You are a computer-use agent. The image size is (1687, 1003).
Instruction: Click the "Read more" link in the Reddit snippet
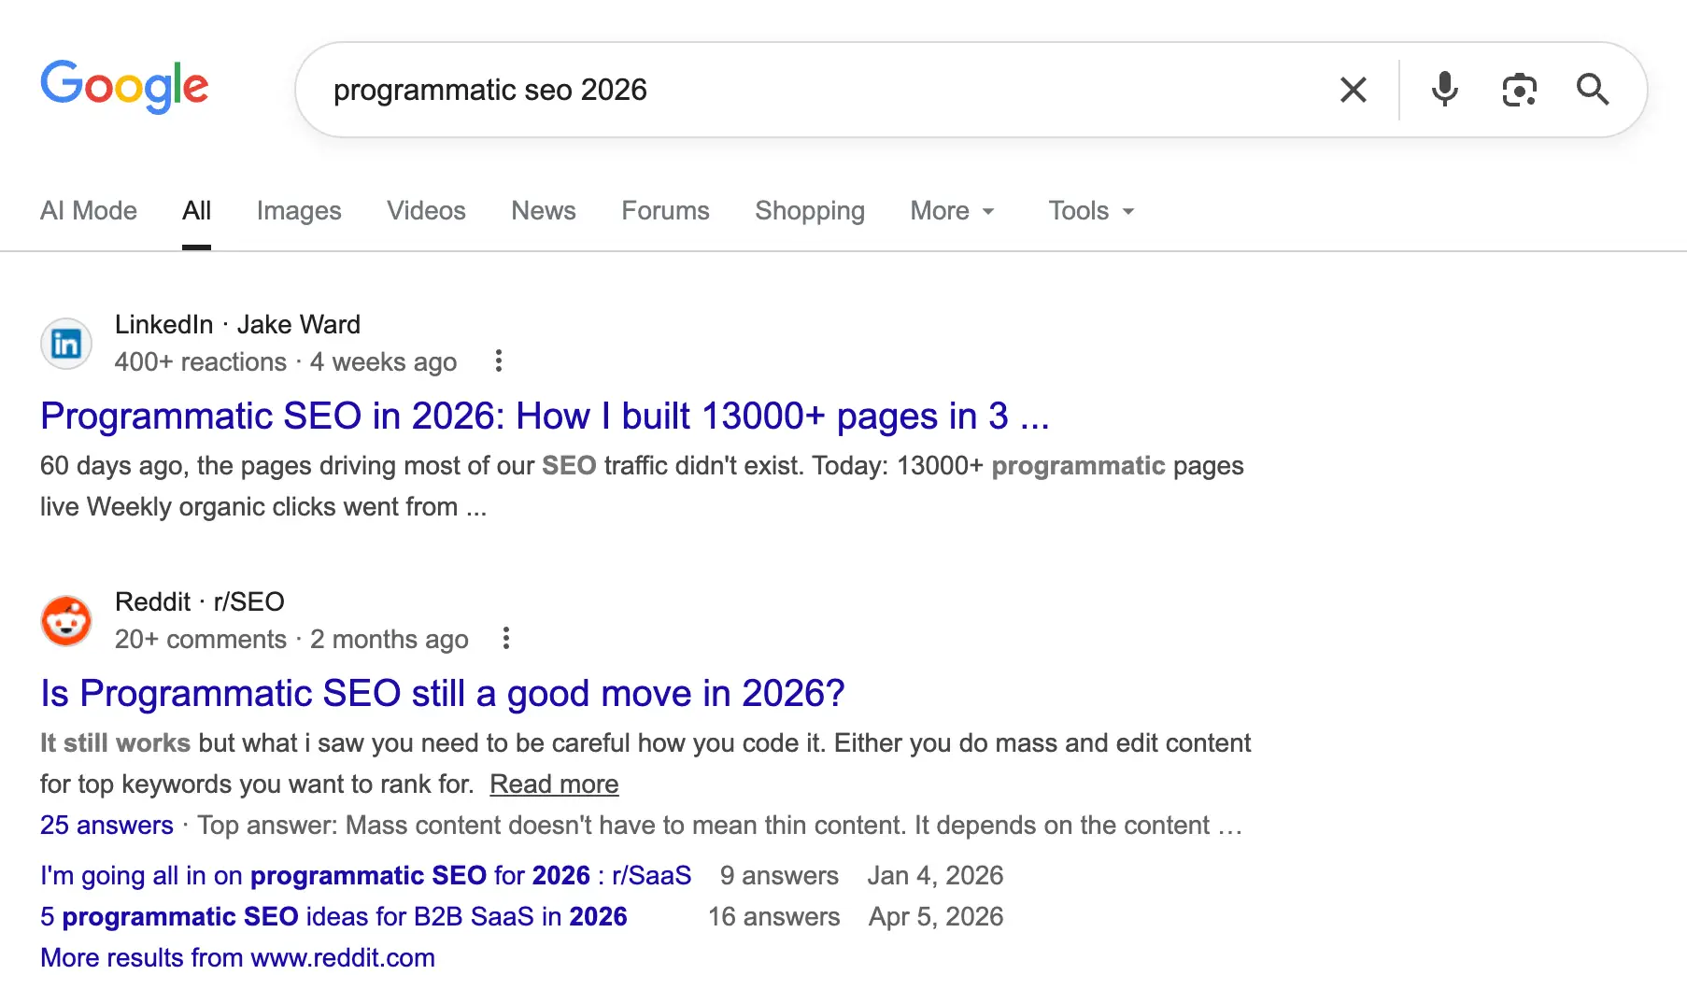pyautogui.click(x=554, y=784)
